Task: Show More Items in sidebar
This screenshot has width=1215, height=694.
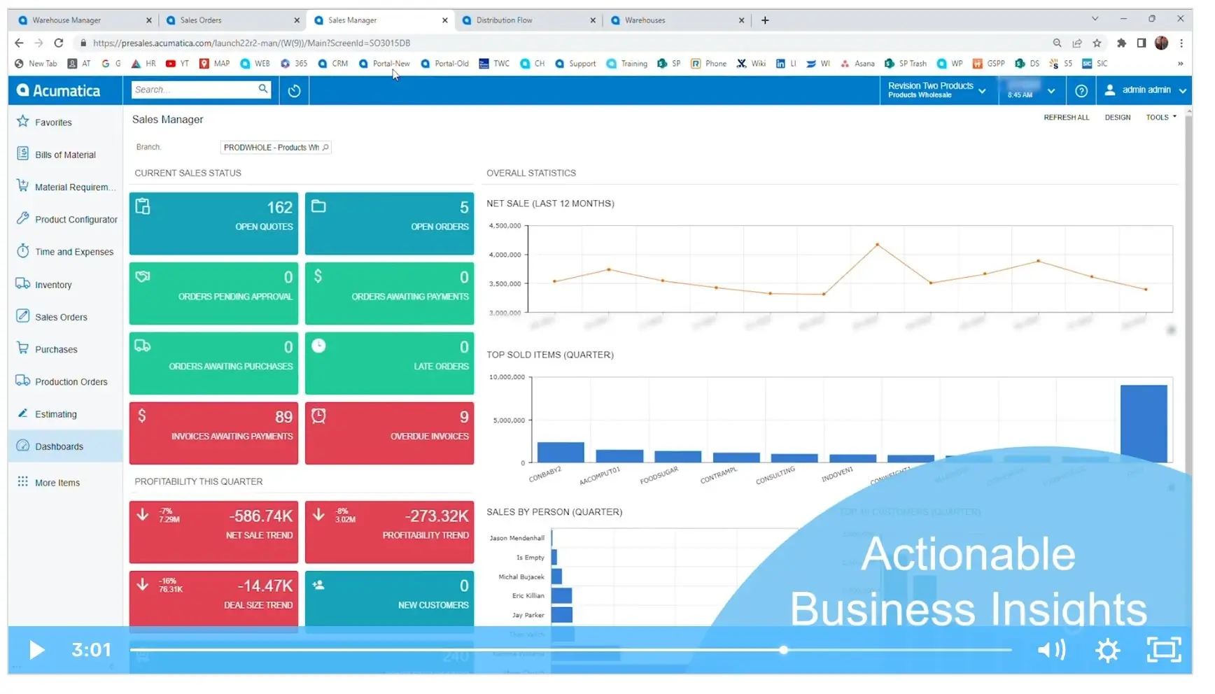Action: 57,483
